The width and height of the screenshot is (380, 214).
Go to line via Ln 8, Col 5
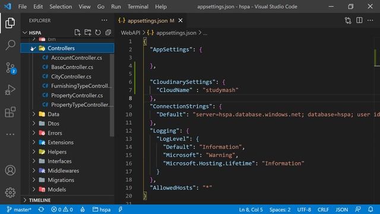point(251,209)
